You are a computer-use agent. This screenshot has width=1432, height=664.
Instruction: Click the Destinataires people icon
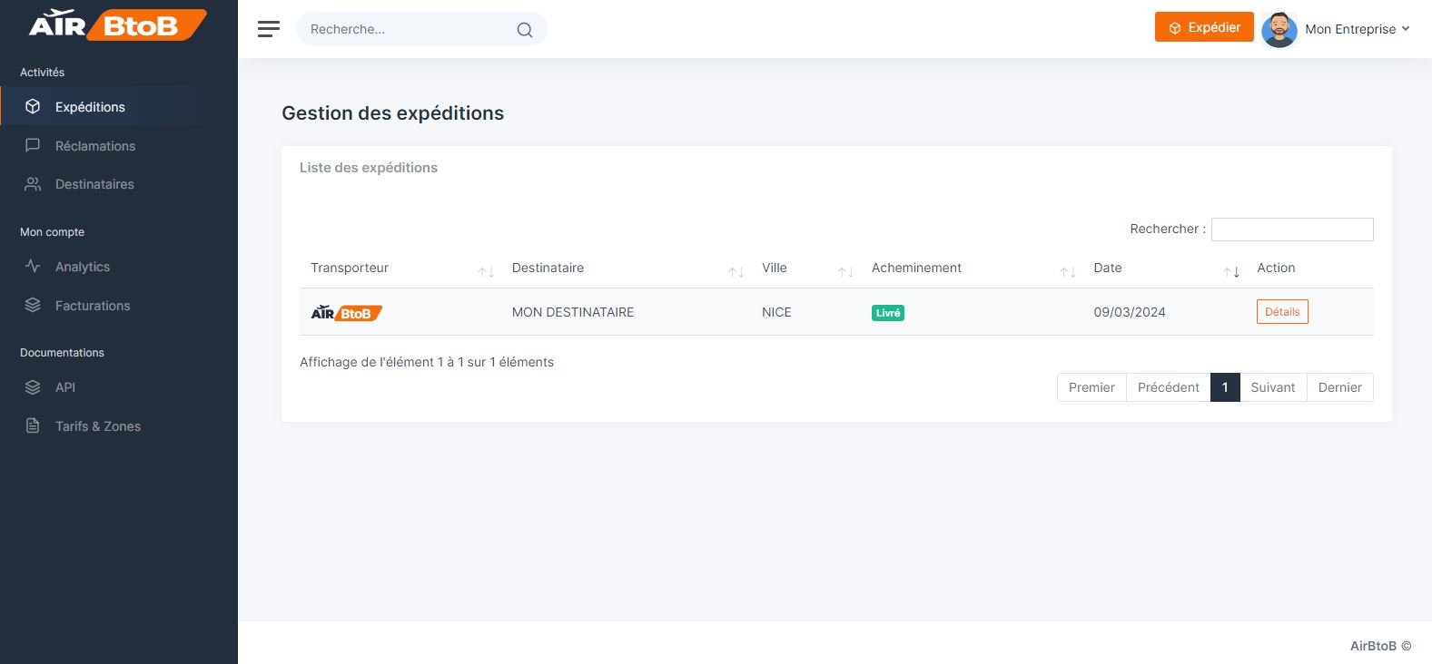point(33,184)
